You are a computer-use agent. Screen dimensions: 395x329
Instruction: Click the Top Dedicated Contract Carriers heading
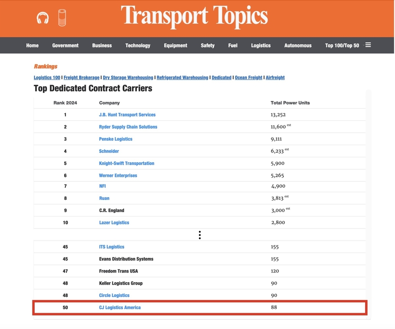coord(93,88)
